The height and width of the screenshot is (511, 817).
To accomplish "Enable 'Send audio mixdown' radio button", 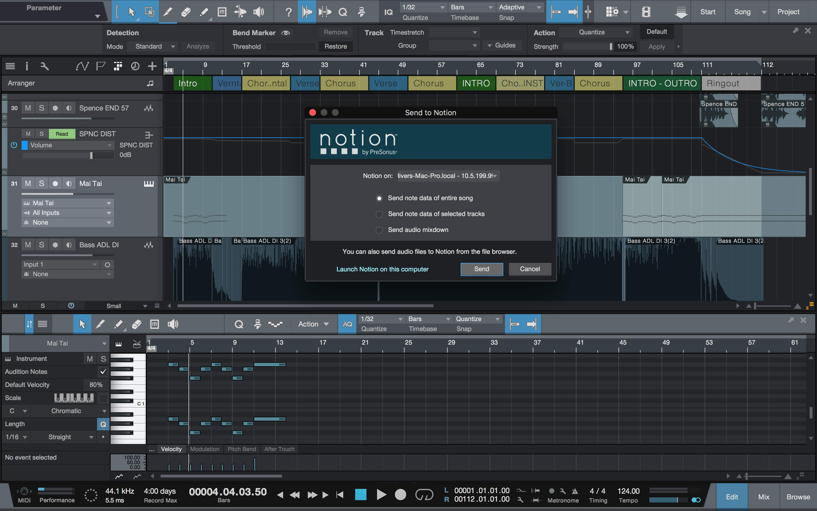I will point(379,230).
